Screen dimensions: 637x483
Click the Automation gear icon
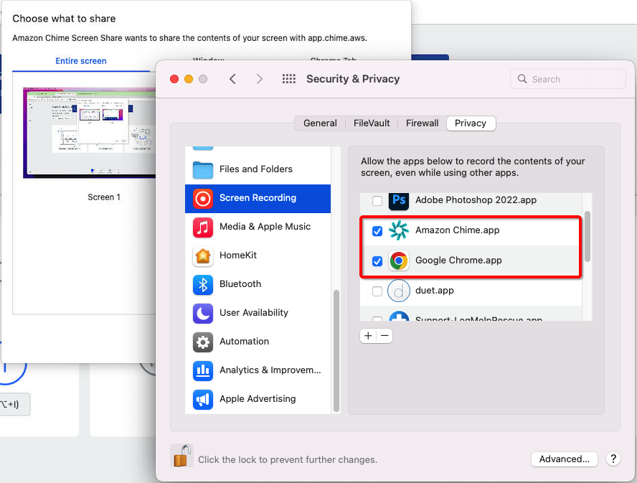tap(203, 342)
